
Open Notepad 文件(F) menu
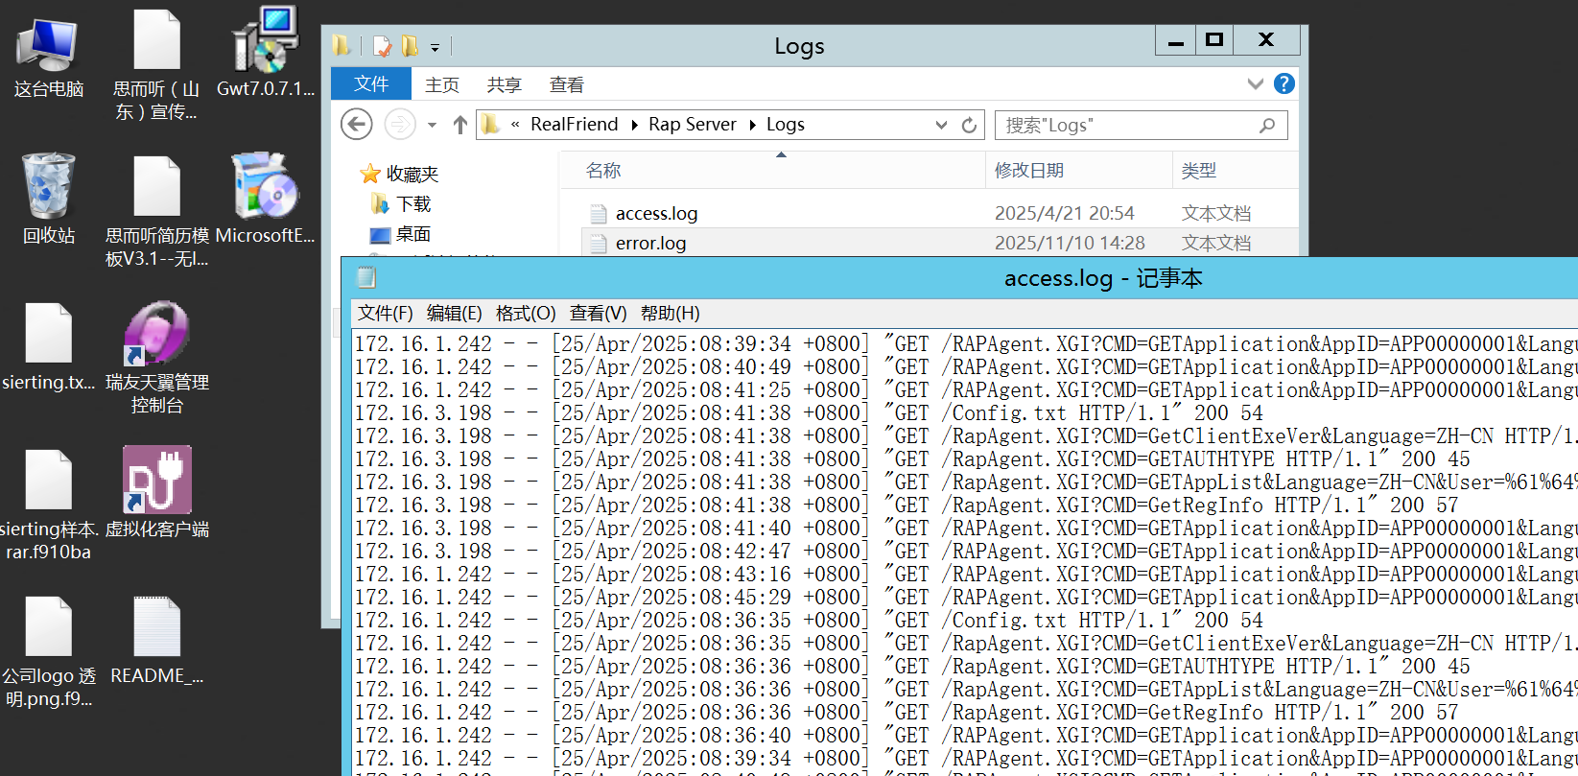[385, 314]
